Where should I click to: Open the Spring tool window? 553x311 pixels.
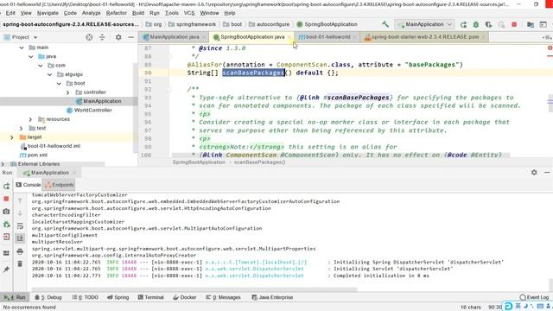click(118, 297)
